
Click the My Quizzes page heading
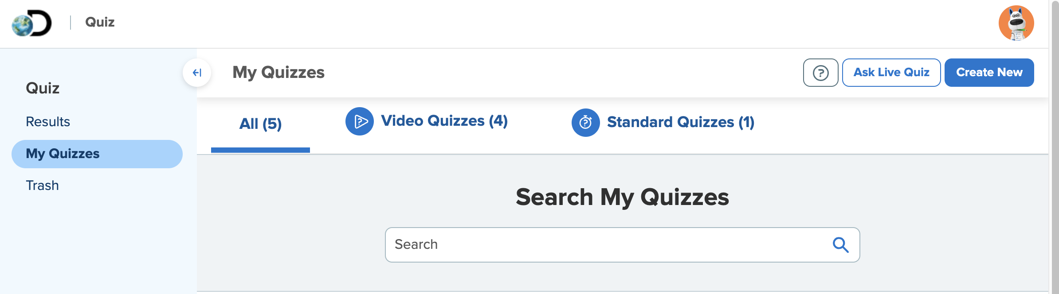(279, 73)
